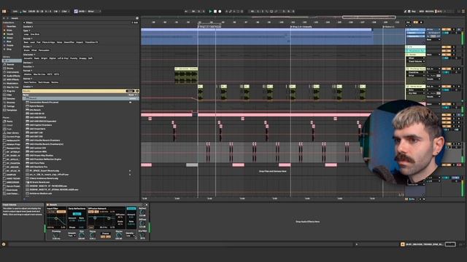Image resolution: width=467 pixels, height=262 pixels.
Task: Select the Purple collection
Action: [x=9, y=45]
